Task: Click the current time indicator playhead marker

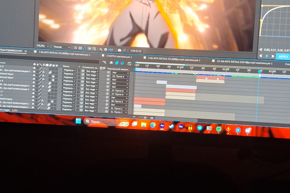Action: 259,71
